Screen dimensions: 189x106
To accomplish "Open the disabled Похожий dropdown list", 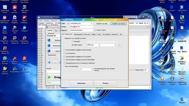I will 102,42.
